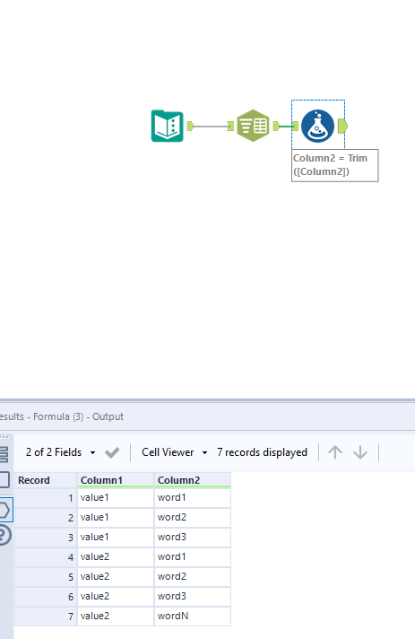The height and width of the screenshot is (639, 415).
Task: Select Column2 cell word2 in record 5
Action: pos(193,577)
